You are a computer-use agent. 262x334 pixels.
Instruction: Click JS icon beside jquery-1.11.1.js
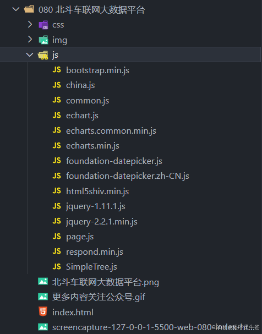coord(57,206)
